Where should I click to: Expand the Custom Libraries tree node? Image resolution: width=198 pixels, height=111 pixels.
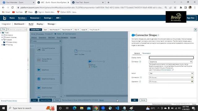[2, 37]
